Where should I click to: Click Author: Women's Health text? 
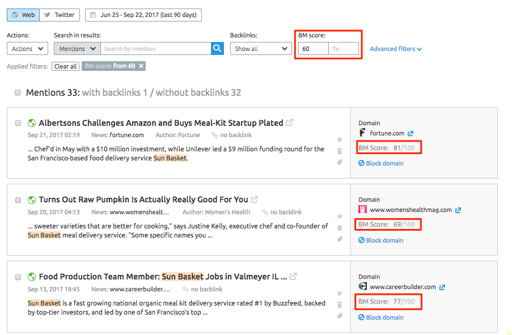[x=216, y=212]
